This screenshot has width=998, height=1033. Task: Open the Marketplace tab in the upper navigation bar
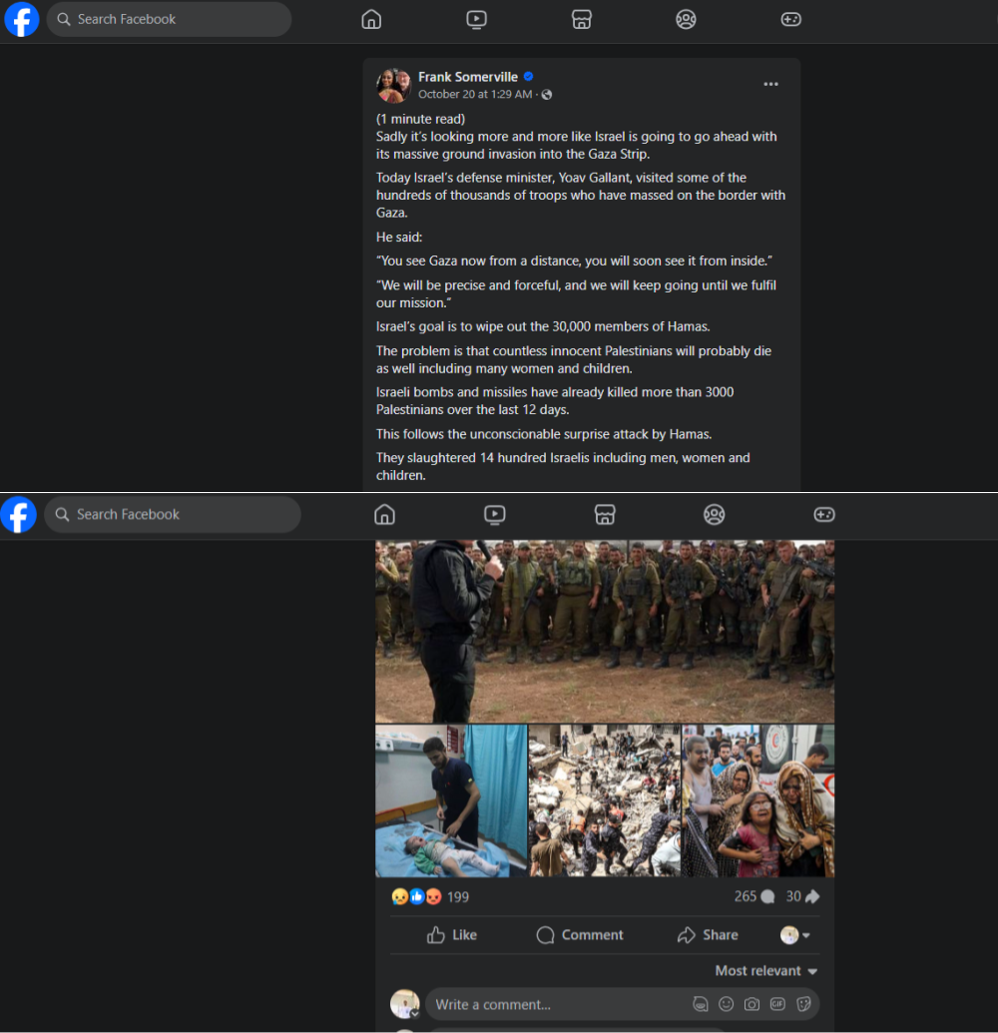coord(581,20)
